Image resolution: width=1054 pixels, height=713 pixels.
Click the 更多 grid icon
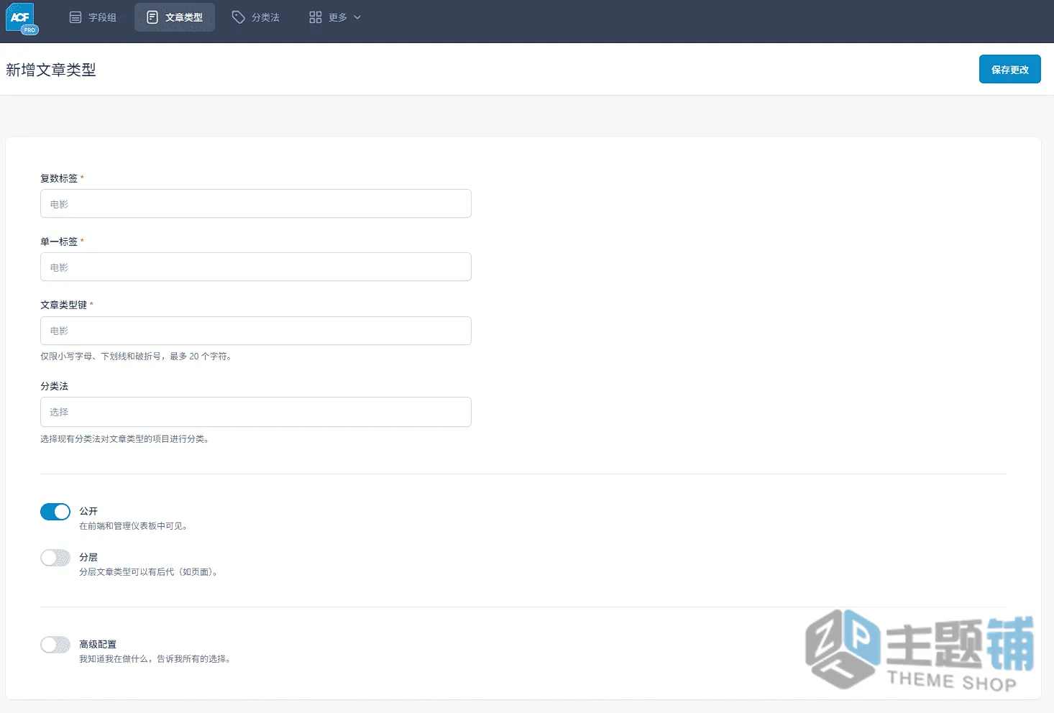point(316,17)
